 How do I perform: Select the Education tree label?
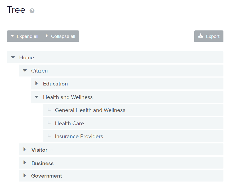click(55, 84)
